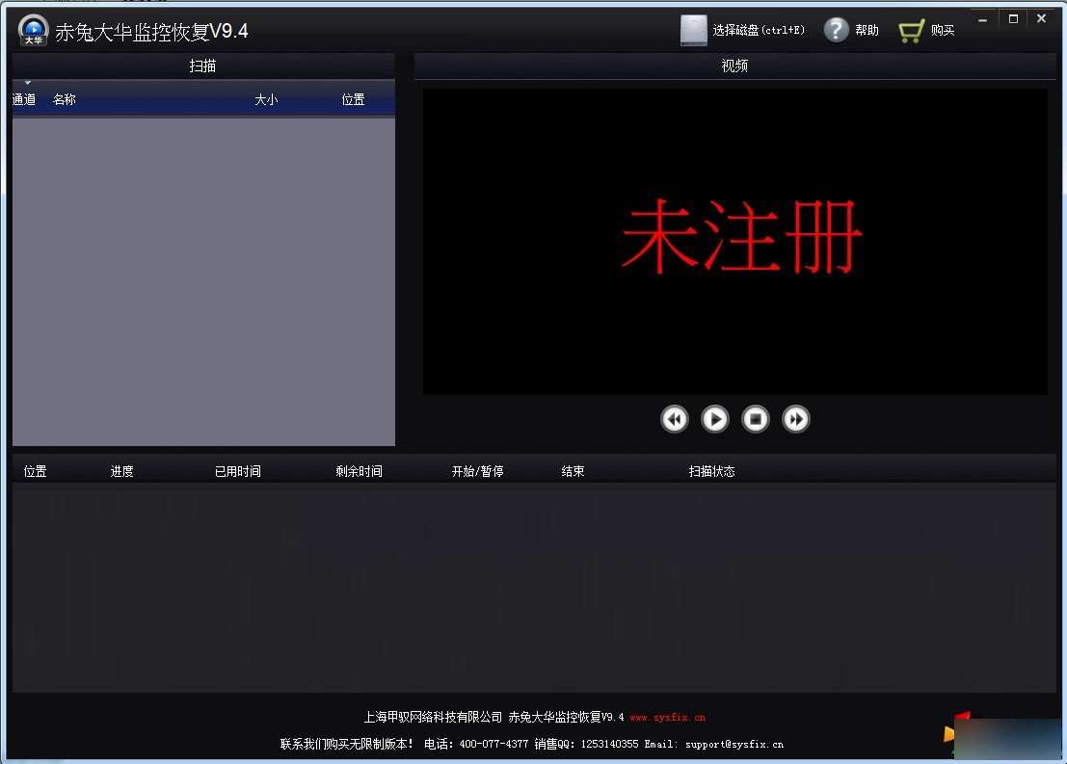The height and width of the screenshot is (764, 1067).
Task: Sort by the 大小 column header
Action: pyautogui.click(x=266, y=99)
